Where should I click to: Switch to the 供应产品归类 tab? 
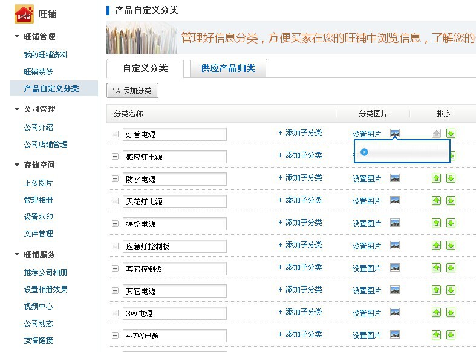[x=228, y=68]
